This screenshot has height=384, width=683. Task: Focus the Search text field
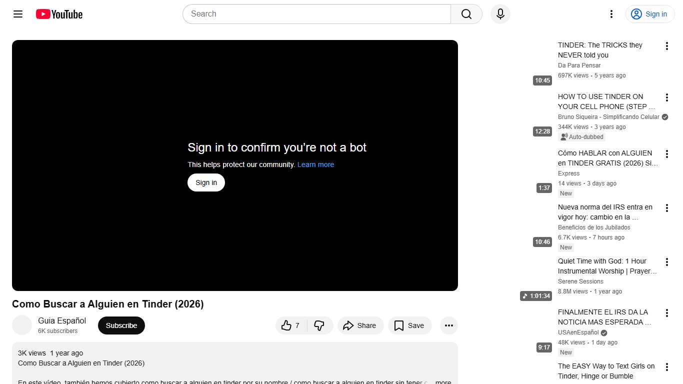(316, 14)
